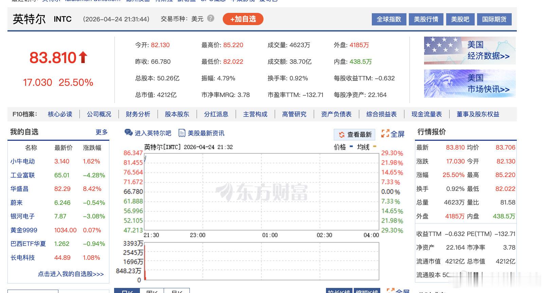
Task: Open 蔚来 in the watchlist
Action: [x=16, y=203]
